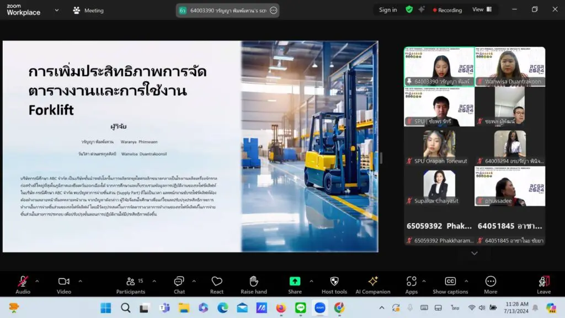The image size is (565, 318).
Task: Open the Apps menu
Action: coord(411,285)
